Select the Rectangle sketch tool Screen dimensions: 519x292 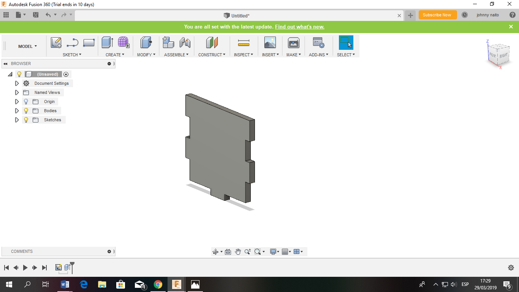coord(89,43)
